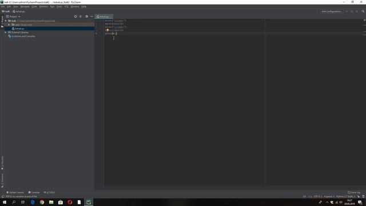Open the notification center icon
Screen dimensions: 366x206
click(360, 202)
